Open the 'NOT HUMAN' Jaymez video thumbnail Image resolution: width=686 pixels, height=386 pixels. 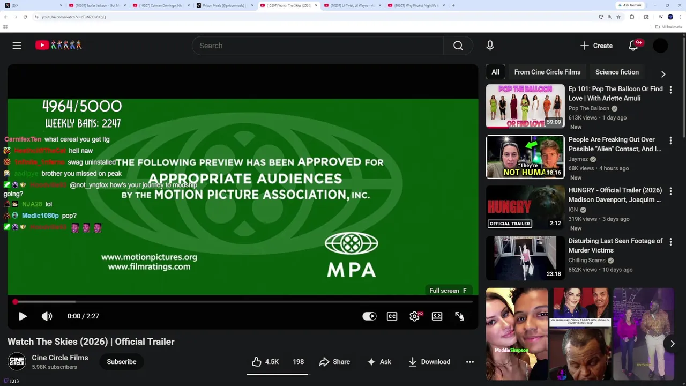525,157
